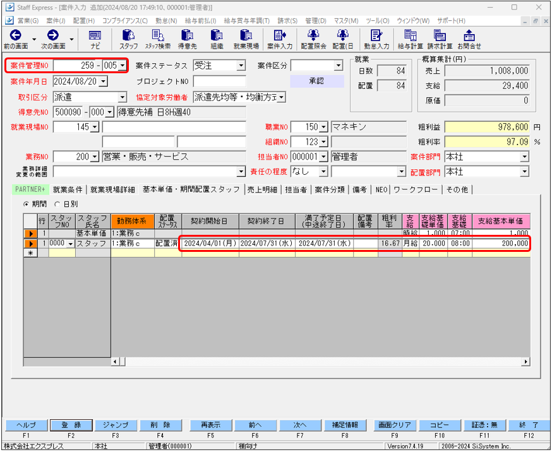Screen dimensions: 552x452
Task: Switch to the 就業条件 tab
Action: tap(68, 190)
